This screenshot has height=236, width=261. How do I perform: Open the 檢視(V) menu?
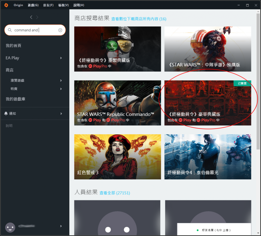click(x=63, y=5)
